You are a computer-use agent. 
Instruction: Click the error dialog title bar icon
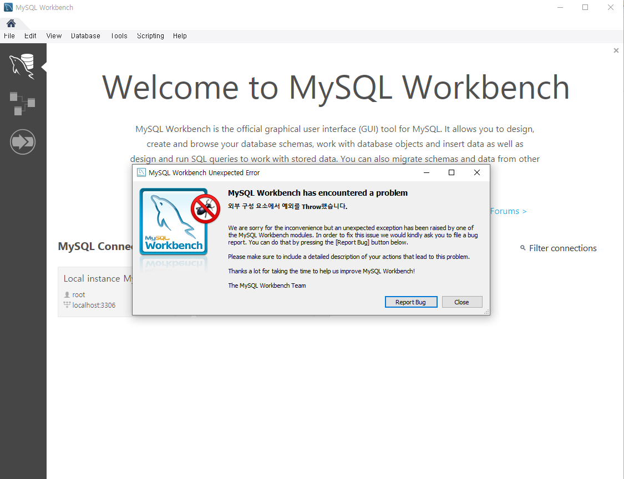click(x=141, y=172)
